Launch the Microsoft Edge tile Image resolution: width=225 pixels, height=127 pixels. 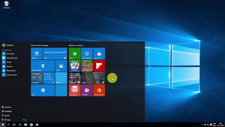pyautogui.click(x=43, y=66)
